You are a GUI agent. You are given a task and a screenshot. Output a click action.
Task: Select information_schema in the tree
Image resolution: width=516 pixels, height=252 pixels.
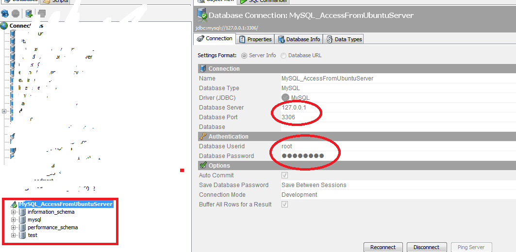pyautogui.click(x=51, y=212)
